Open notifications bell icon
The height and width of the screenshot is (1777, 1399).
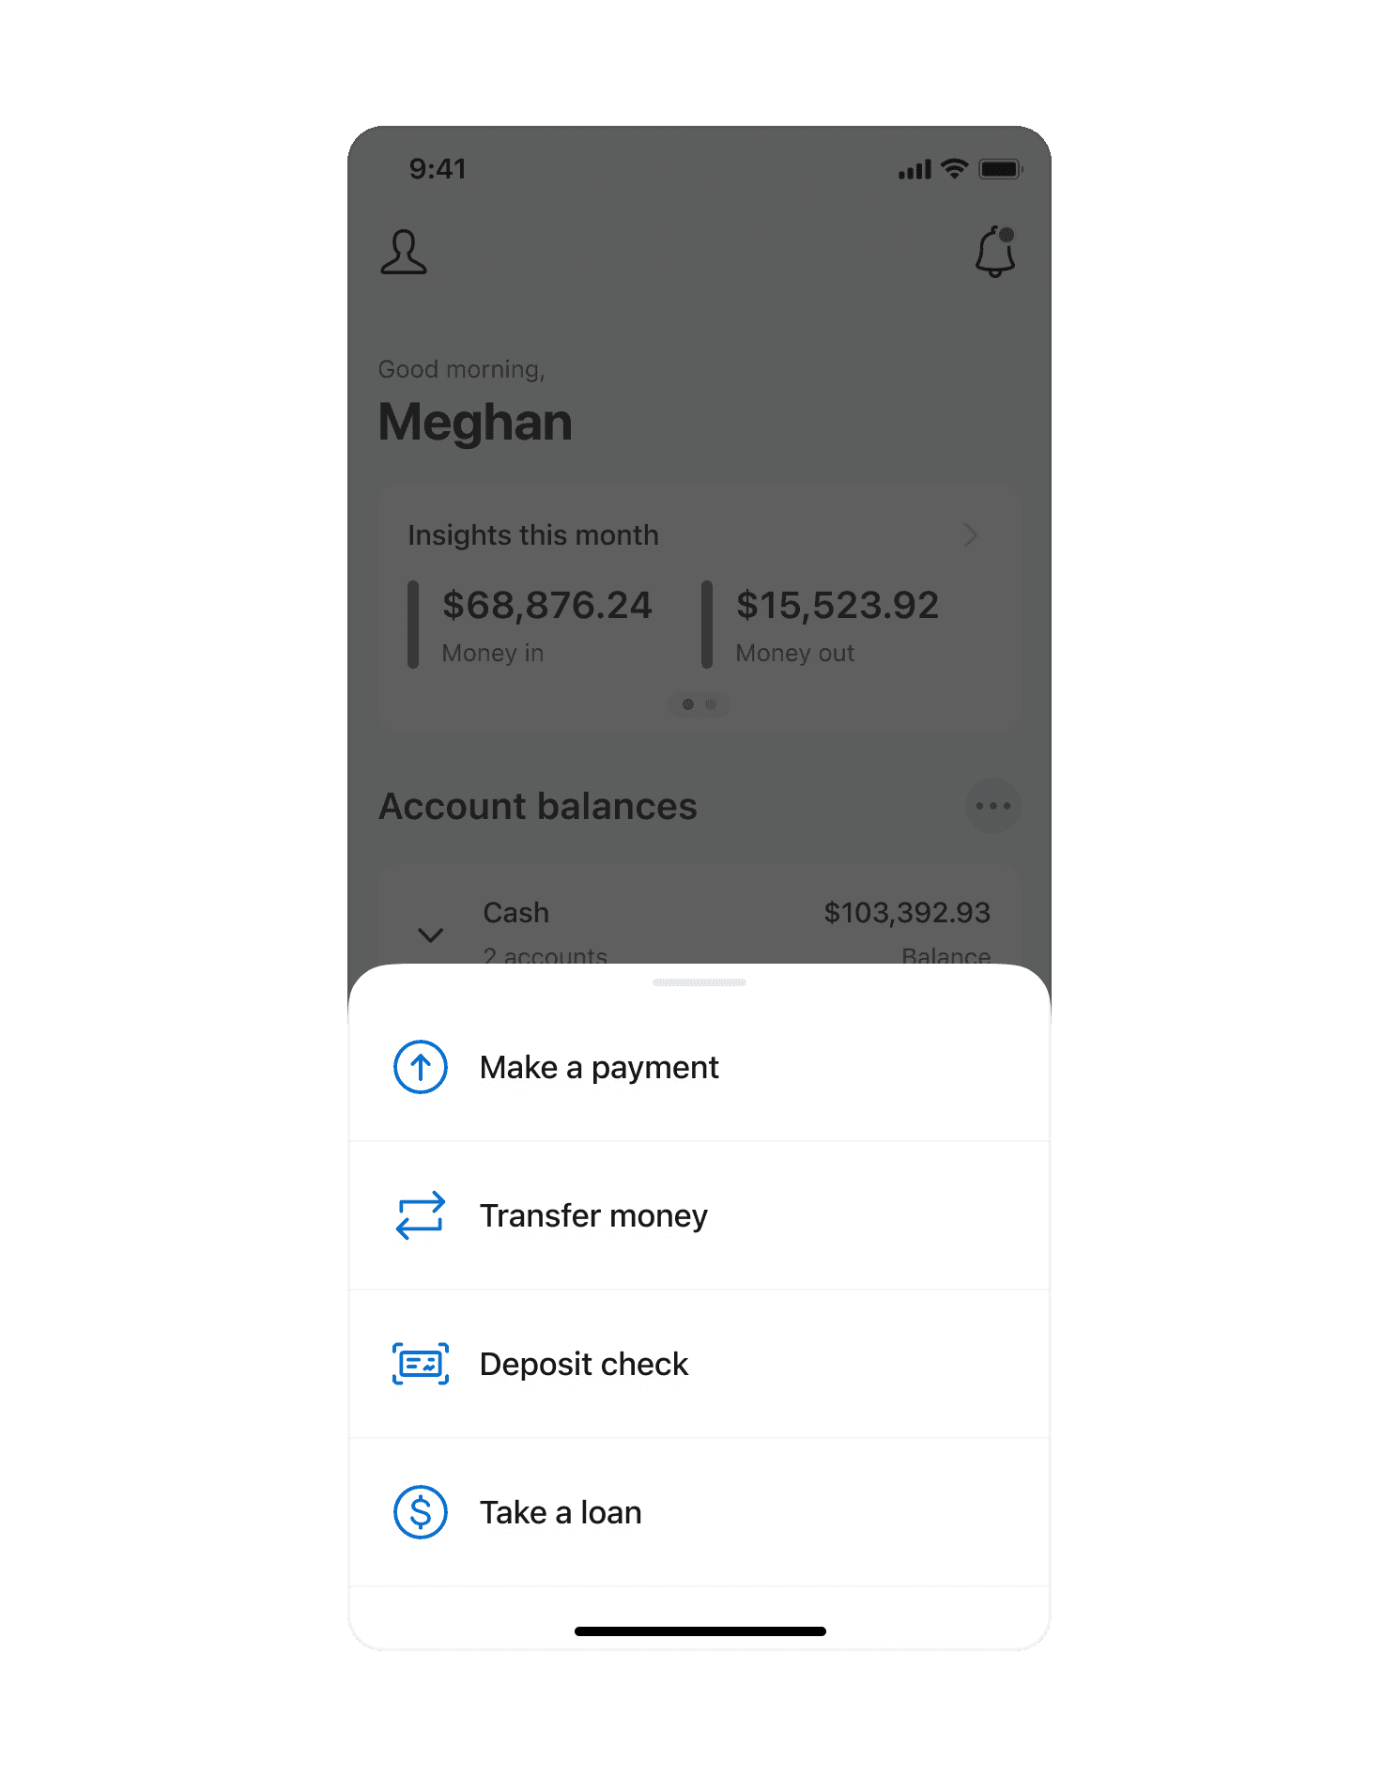tap(995, 251)
